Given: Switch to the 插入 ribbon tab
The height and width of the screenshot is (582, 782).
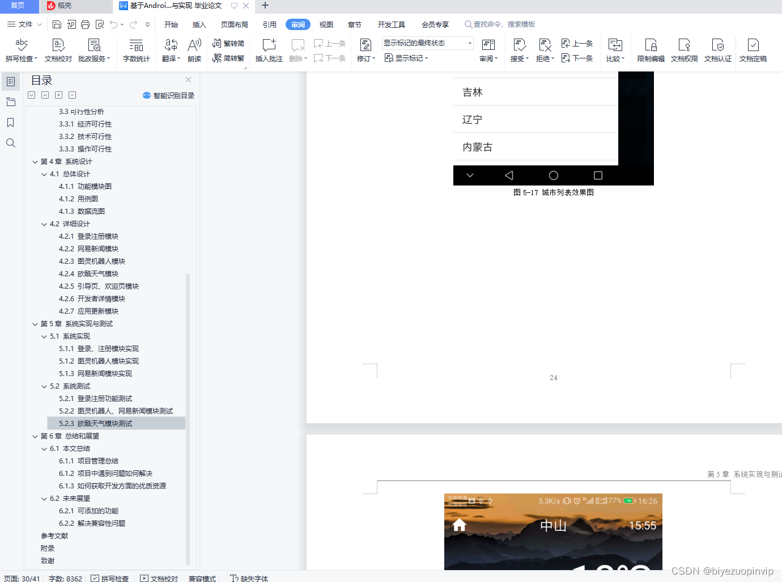Looking at the screenshot, I should pos(199,24).
